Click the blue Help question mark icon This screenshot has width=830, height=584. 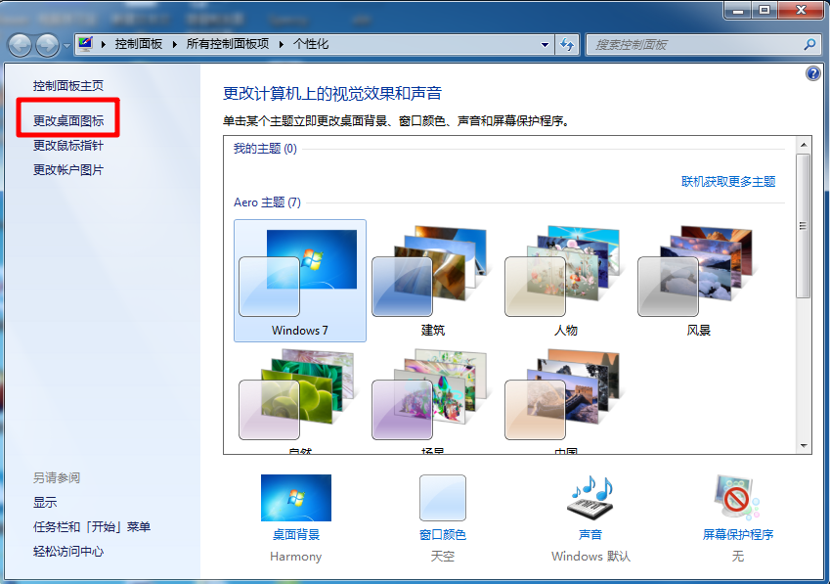click(812, 73)
